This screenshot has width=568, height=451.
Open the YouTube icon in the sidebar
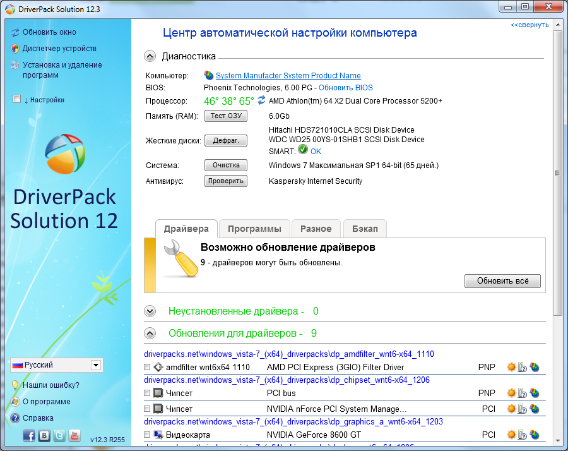coord(74,435)
